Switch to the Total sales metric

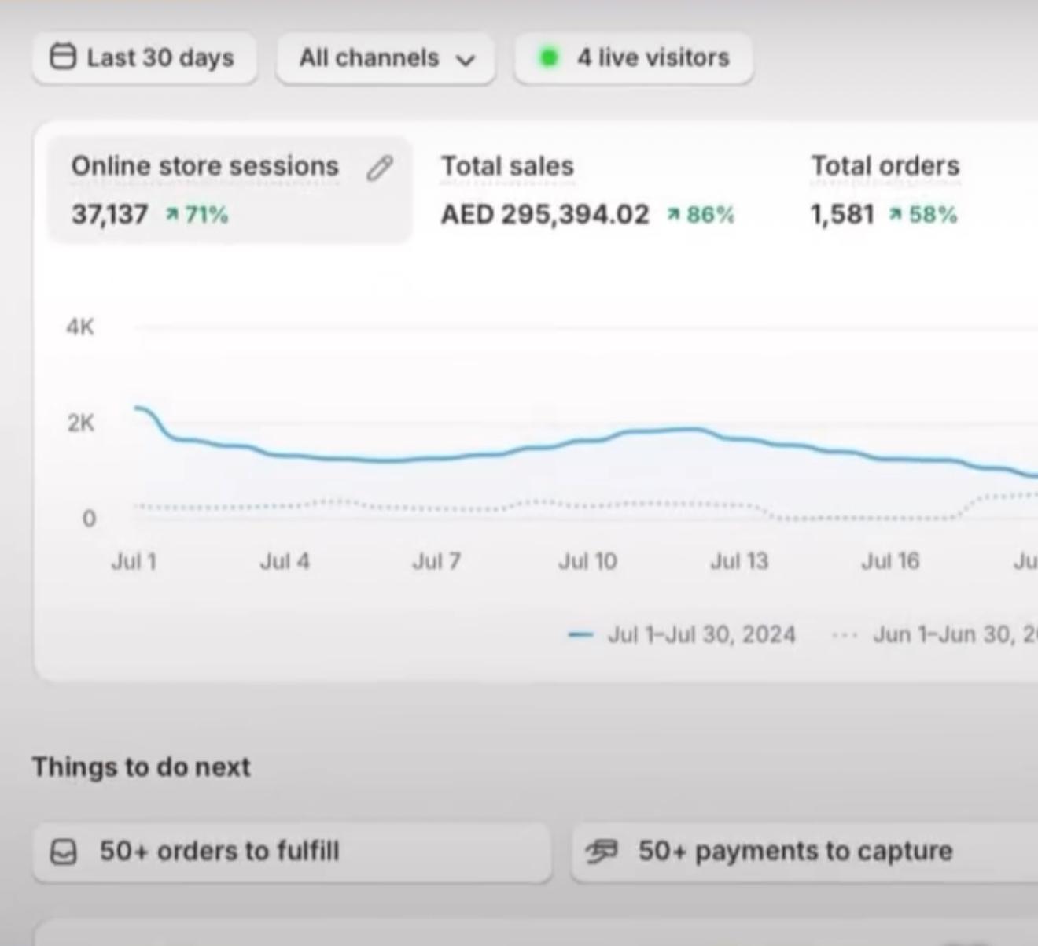tap(507, 167)
